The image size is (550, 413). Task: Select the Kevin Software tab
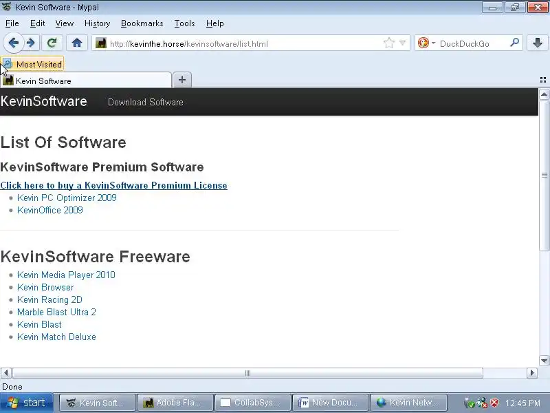(x=86, y=81)
